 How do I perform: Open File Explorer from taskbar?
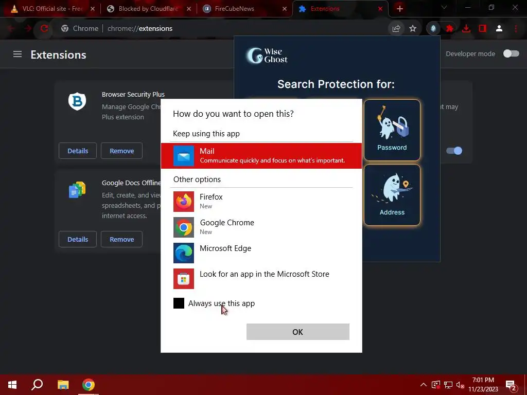pyautogui.click(x=63, y=385)
